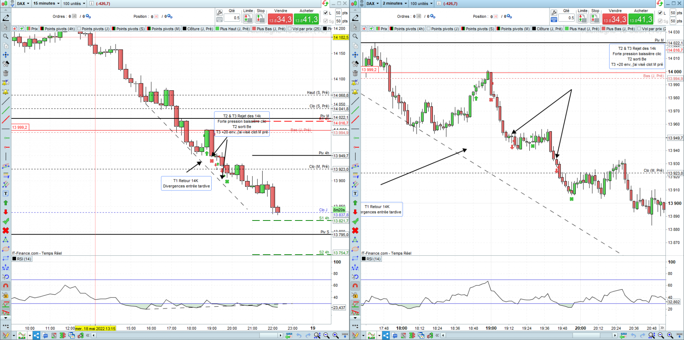Click the Plus Haut (J, Pré) legend label in the 2 minutes chart

point(584,29)
